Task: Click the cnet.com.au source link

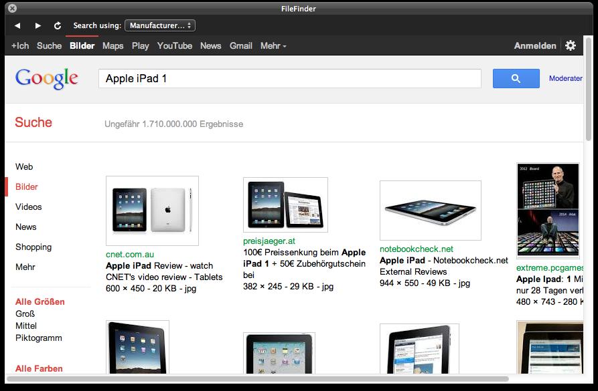Action: tap(130, 255)
